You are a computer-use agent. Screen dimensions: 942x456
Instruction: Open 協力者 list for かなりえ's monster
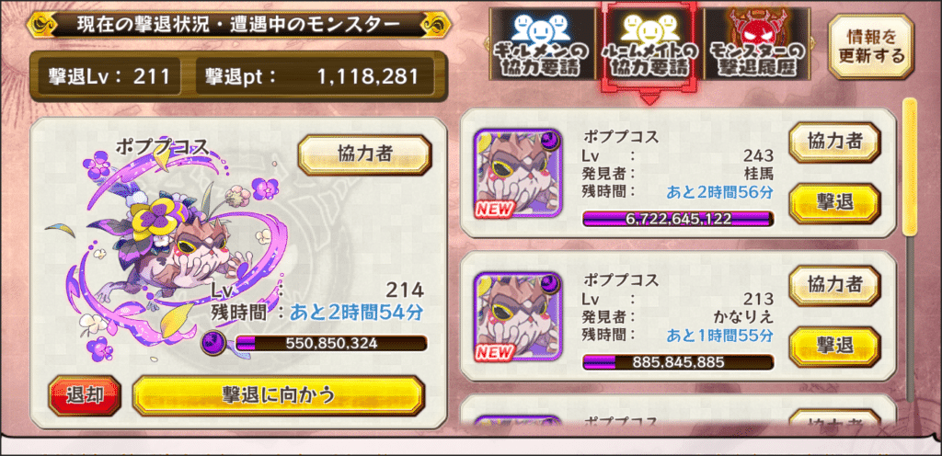[833, 285]
